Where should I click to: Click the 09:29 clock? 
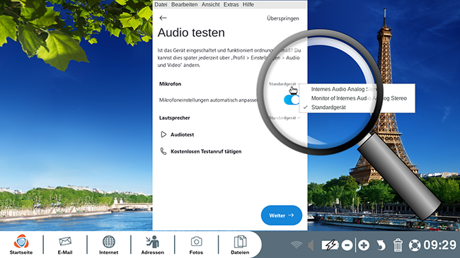click(439, 245)
